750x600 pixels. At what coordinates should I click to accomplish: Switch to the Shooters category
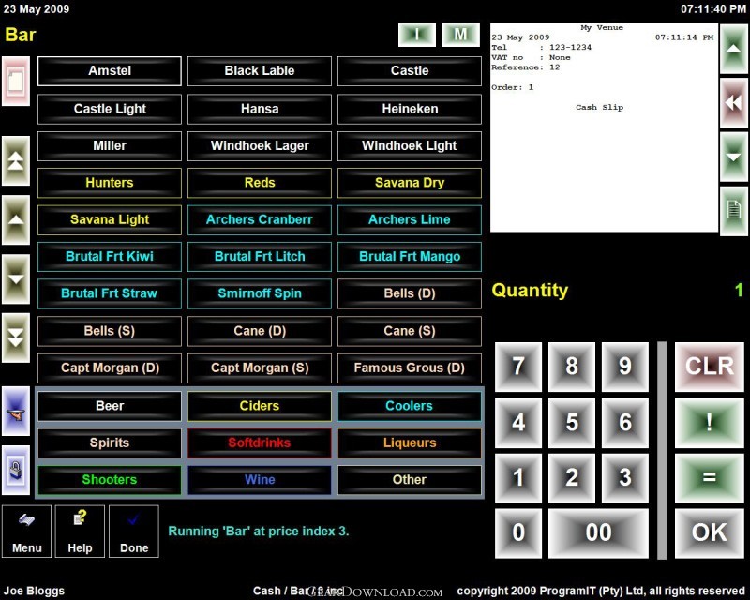[x=110, y=479]
